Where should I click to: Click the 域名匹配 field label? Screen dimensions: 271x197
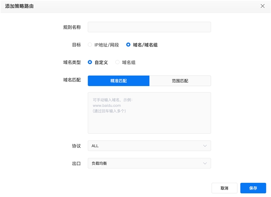click(x=72, y=80)
